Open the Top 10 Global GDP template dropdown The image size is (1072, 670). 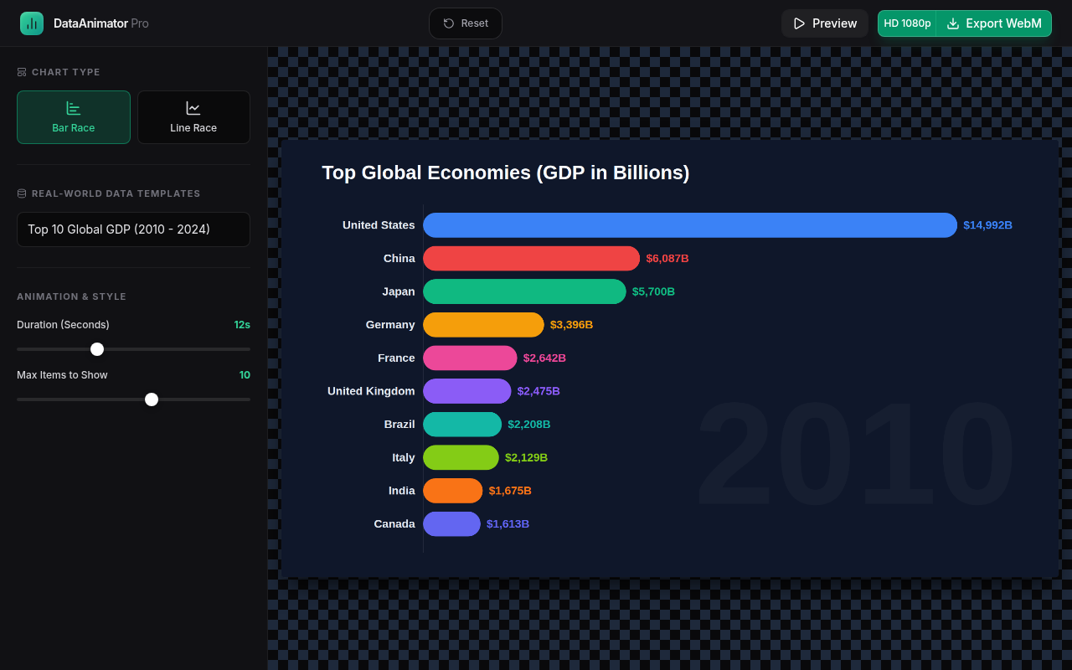click(x=133, y=229)
